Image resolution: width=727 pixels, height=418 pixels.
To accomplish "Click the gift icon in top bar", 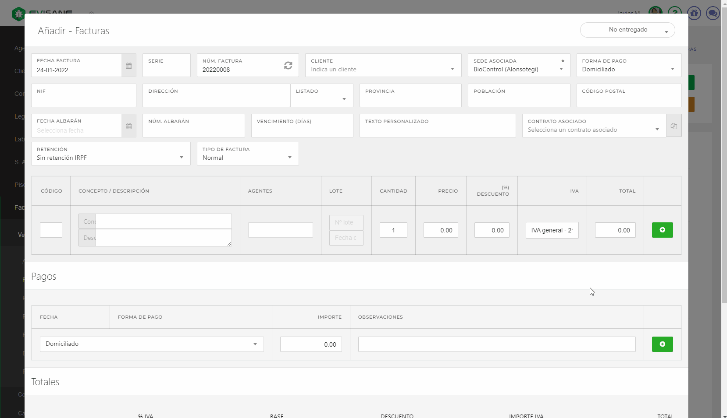I will point(694,13).
